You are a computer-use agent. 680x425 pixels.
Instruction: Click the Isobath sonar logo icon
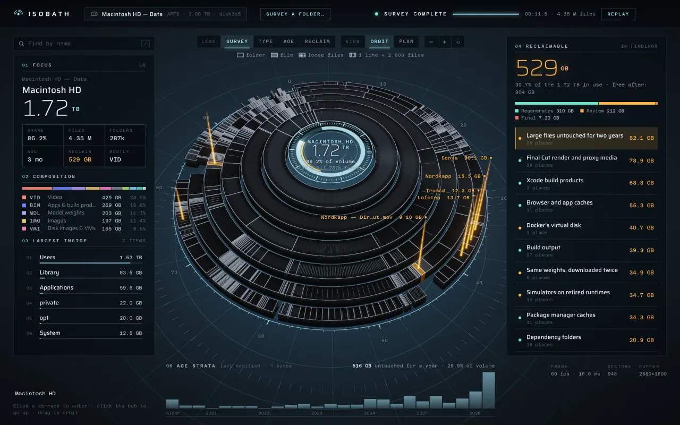pyautogui.click(x=19, y=14)
